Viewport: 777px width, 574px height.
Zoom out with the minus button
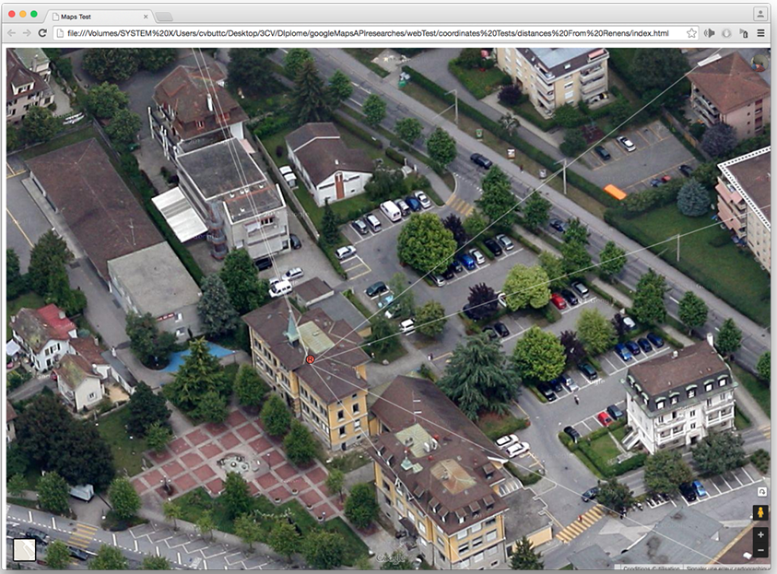760,551
